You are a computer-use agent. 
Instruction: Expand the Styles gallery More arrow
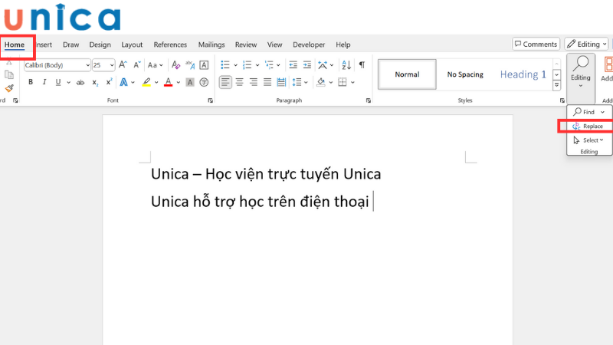[557, 85]
